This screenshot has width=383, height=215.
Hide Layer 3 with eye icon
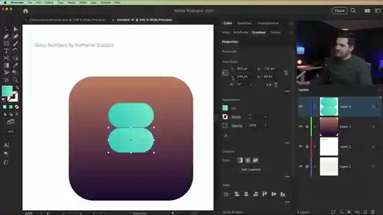pos(300,126)
